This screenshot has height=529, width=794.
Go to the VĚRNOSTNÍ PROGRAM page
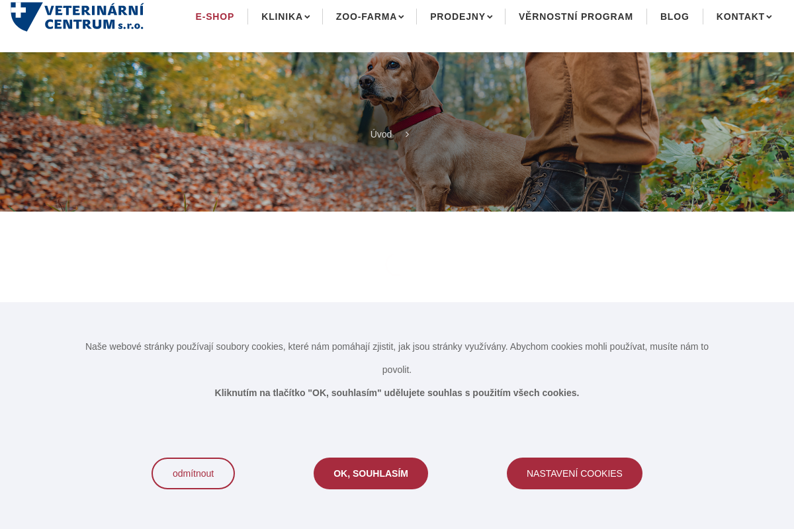pos(576,17)
